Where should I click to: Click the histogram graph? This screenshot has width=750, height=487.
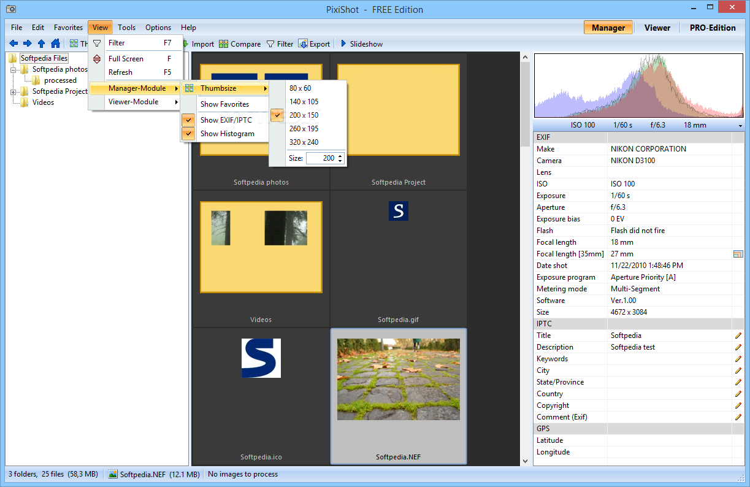(x=639, y=86)
